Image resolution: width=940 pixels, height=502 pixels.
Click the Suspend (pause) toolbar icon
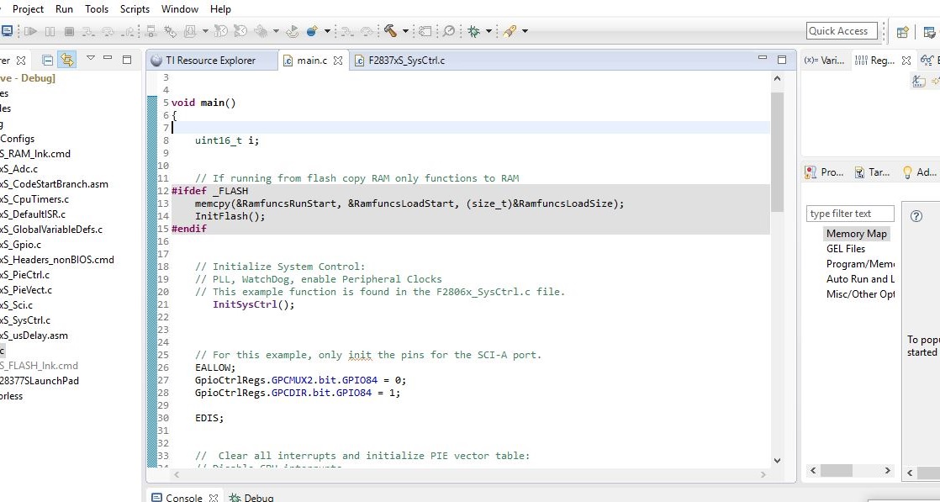coord(50,31)
